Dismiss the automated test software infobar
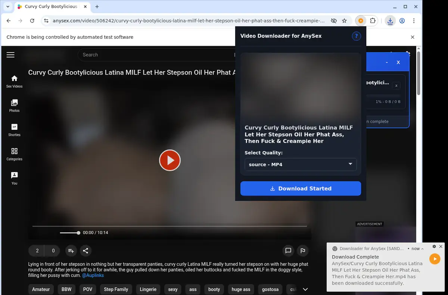Image resolution: width=448 pixels, height=295 pixels. 413,37
